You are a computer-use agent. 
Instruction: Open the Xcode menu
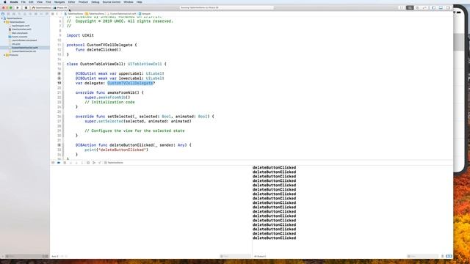pyautogui.click(x=14, y=2)
